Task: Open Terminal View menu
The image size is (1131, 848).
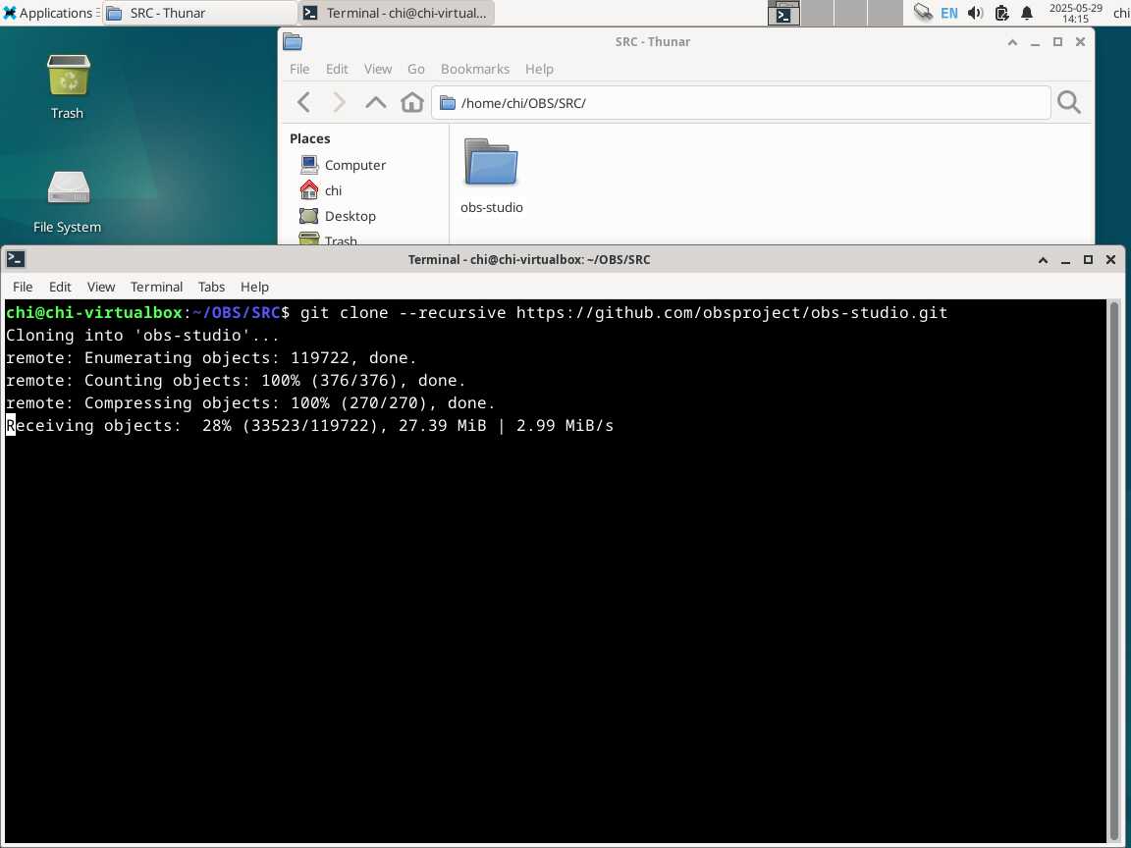Action: tap(101, 287)
